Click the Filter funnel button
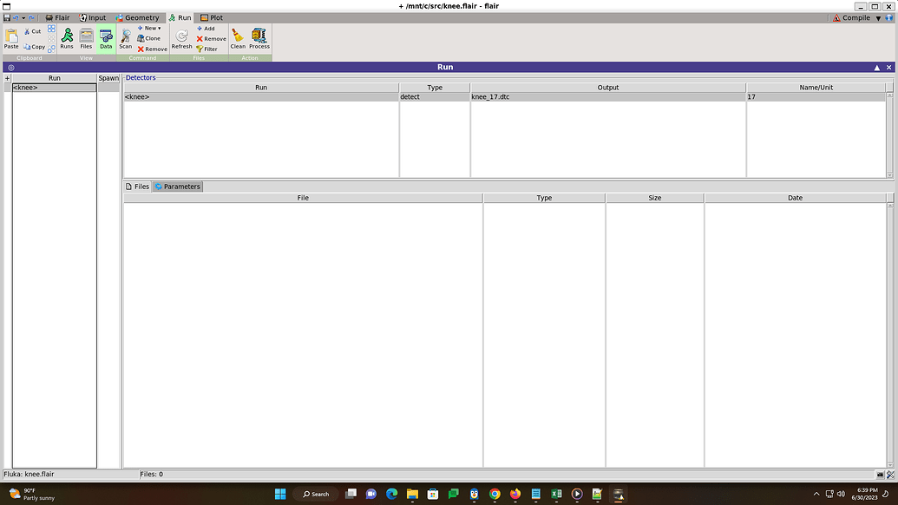Image resolution: width=898 pixels, height=505 pixels. (x=206, y=49)
